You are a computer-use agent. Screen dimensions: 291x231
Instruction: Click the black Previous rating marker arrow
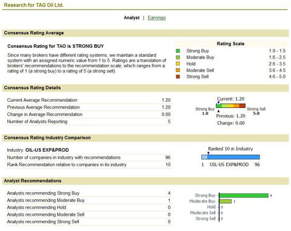(x=218, y=111)
